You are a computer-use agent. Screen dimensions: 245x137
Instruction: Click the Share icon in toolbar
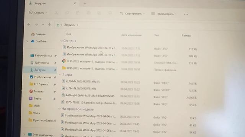click(x=99, y=13)
